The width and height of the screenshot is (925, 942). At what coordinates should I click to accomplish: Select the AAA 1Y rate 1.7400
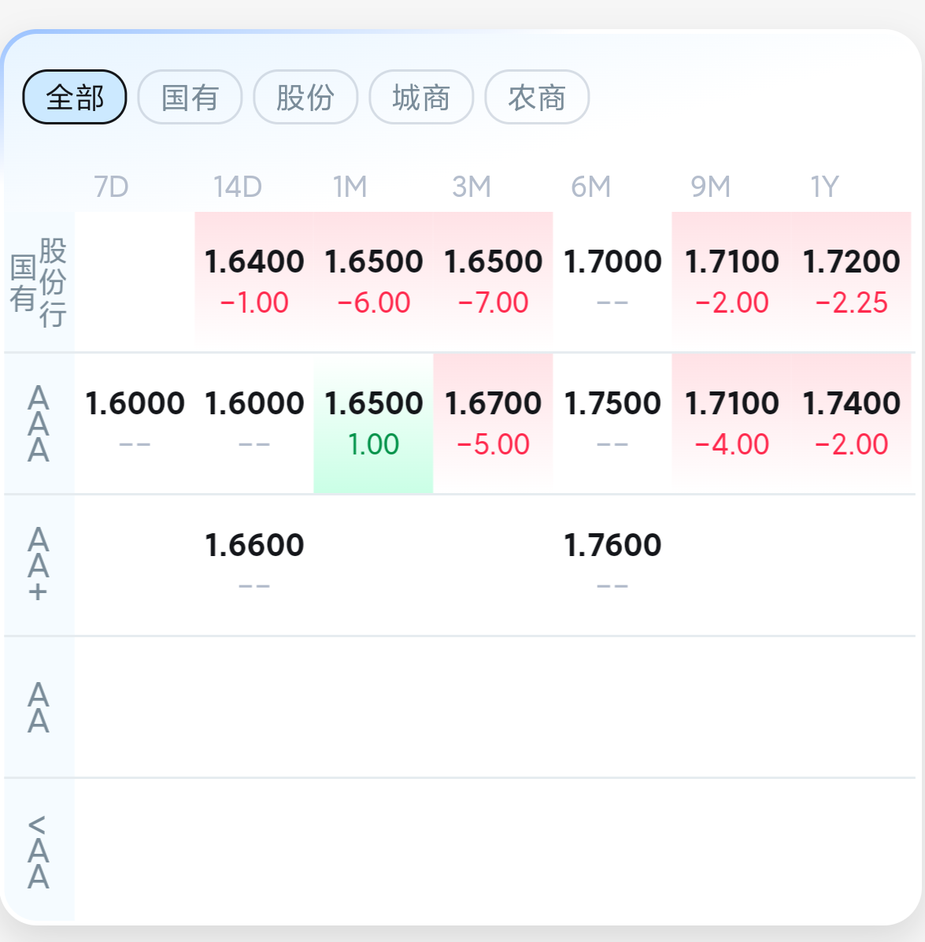click(851, 403)
